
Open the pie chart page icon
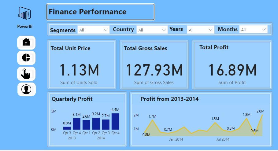click(x=26, y=58)
